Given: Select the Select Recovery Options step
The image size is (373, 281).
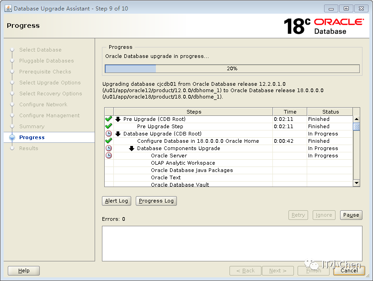Looking at the screenshot, I should (x=50, y=94).
